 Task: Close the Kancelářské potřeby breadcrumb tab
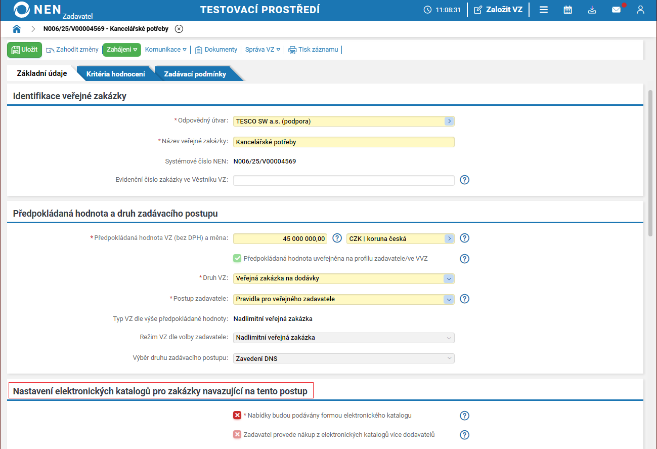(179, 29)
